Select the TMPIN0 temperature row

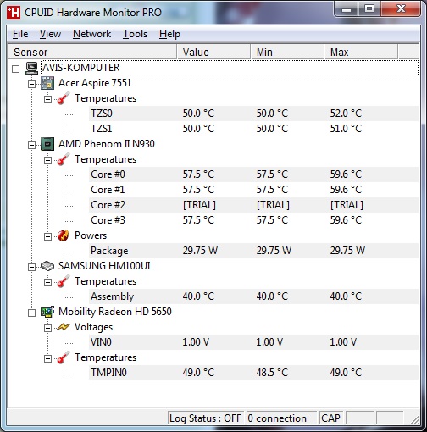tap(253, 373)
